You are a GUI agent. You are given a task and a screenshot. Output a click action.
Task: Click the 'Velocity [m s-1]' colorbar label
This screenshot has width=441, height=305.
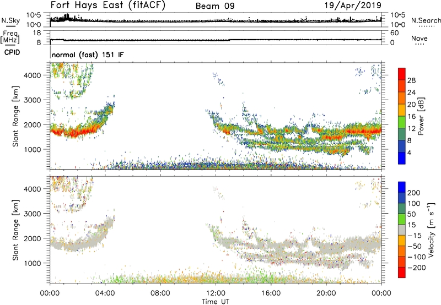pos(431,230)
